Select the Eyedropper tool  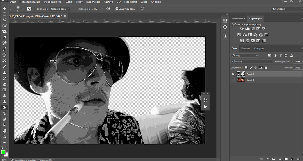pos(4,37)
